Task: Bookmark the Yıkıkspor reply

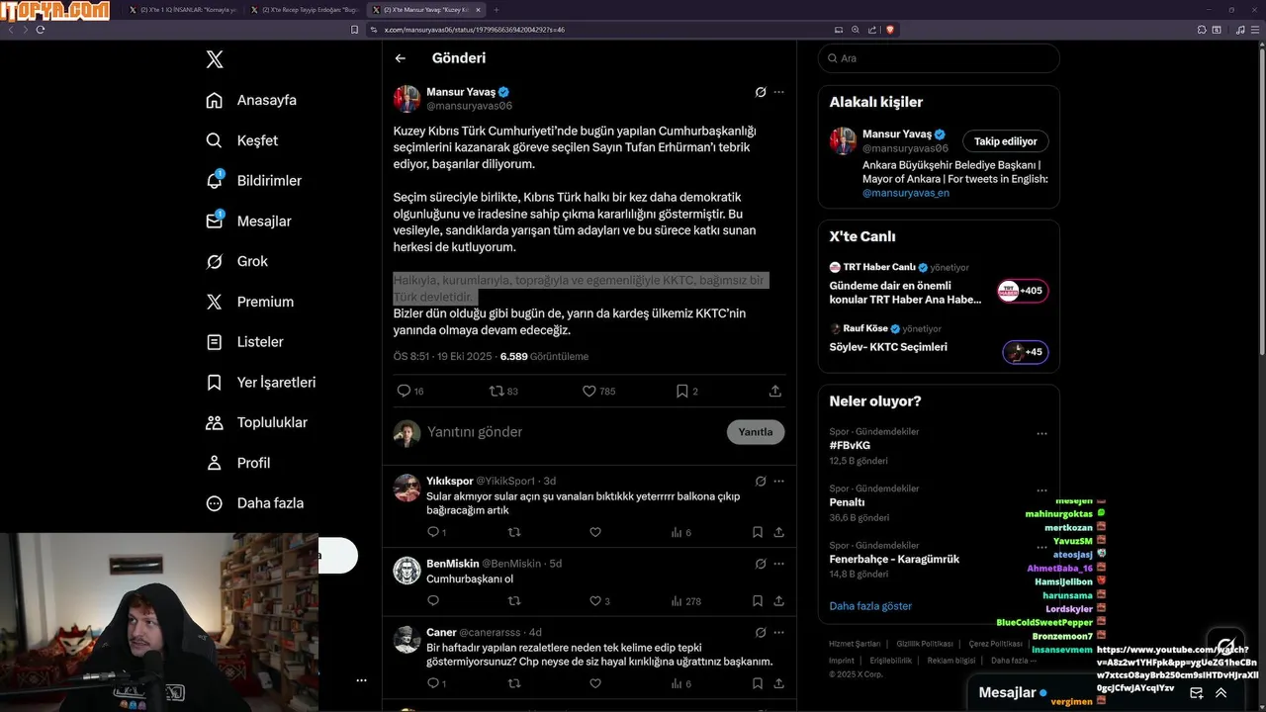Action: point(758,532)
